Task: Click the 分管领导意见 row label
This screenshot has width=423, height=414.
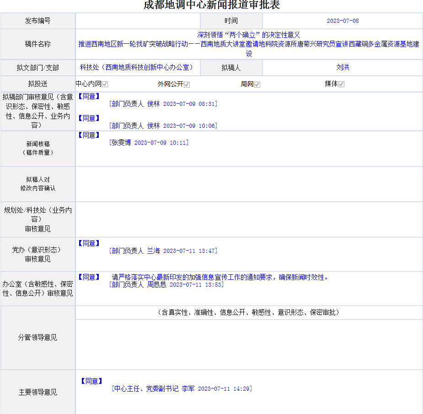Action: coord(38,337)
